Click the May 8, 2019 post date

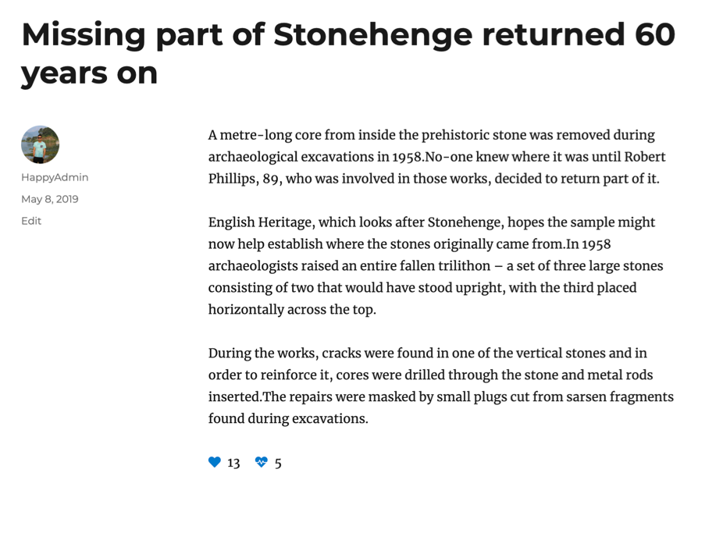(49, 199)
